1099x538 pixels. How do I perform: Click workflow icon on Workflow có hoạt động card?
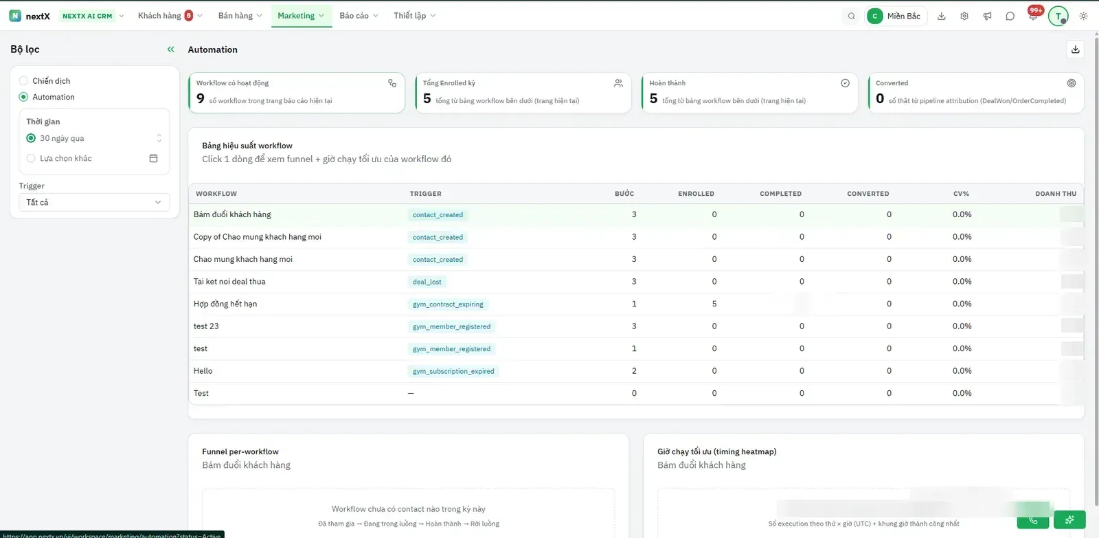pos(392,83)
